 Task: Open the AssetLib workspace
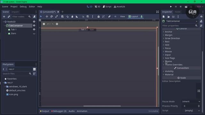tap(119, 6)
